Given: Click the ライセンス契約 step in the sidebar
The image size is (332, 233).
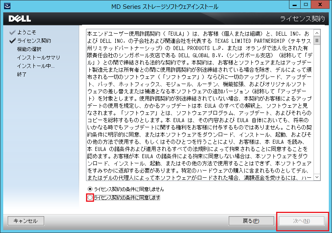Looking at the screenshot, I should point(34,41).
